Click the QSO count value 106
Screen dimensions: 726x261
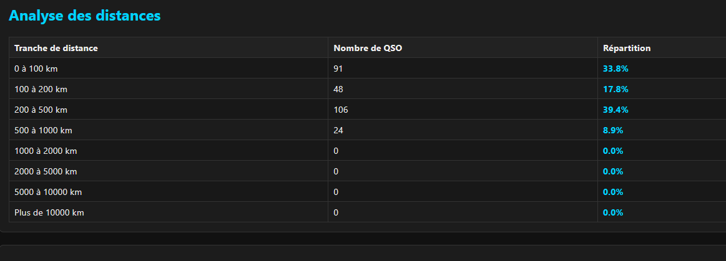(x=341, y=110)
